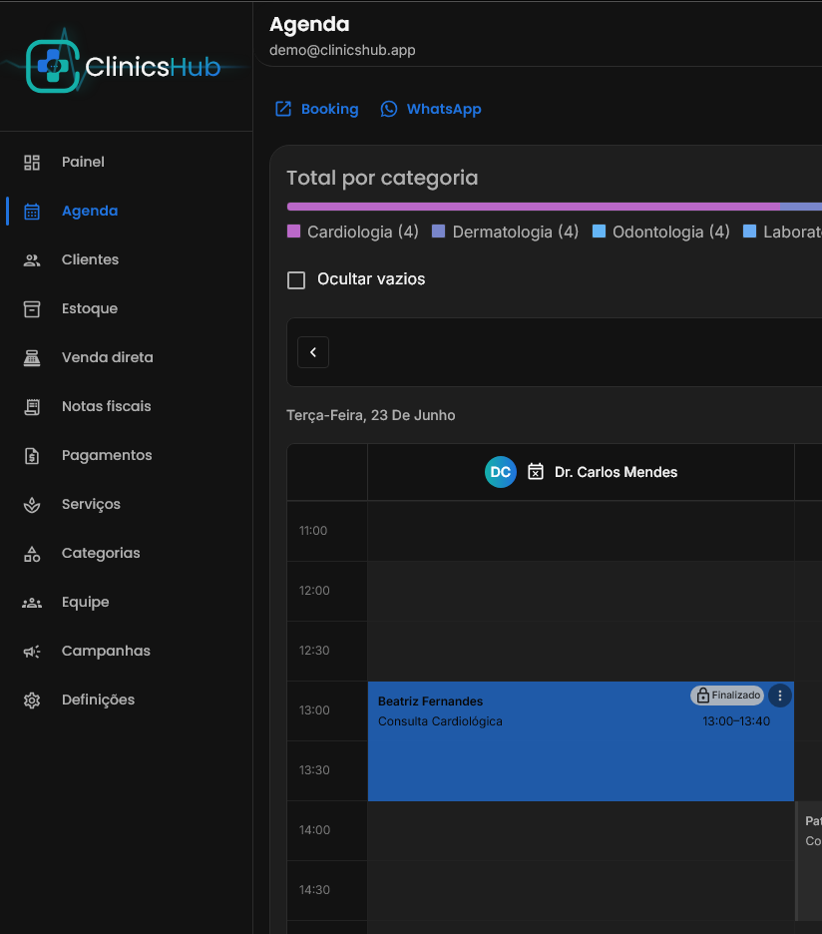The width and height of the screenshot is (822, 934).
Task: Open the Clientes people icon
Action: pyautogui.click(x=32, y=259)
